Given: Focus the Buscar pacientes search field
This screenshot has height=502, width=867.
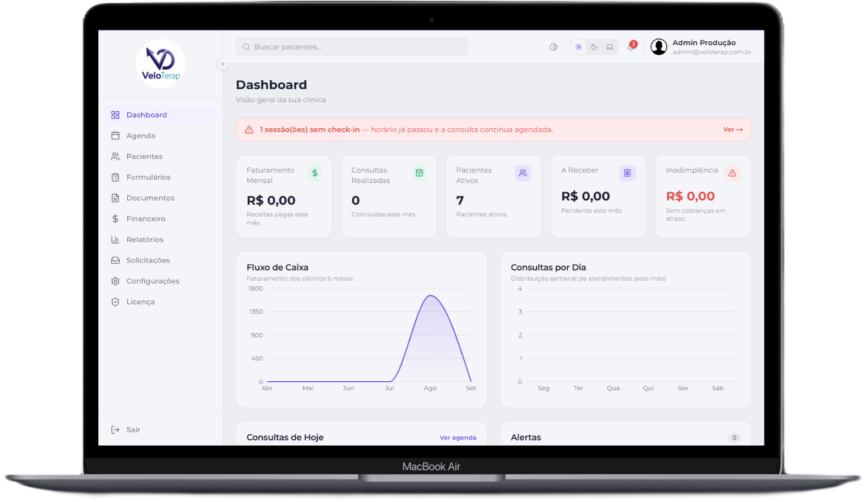Looking at the screenshot, I should tap(352, 47).
